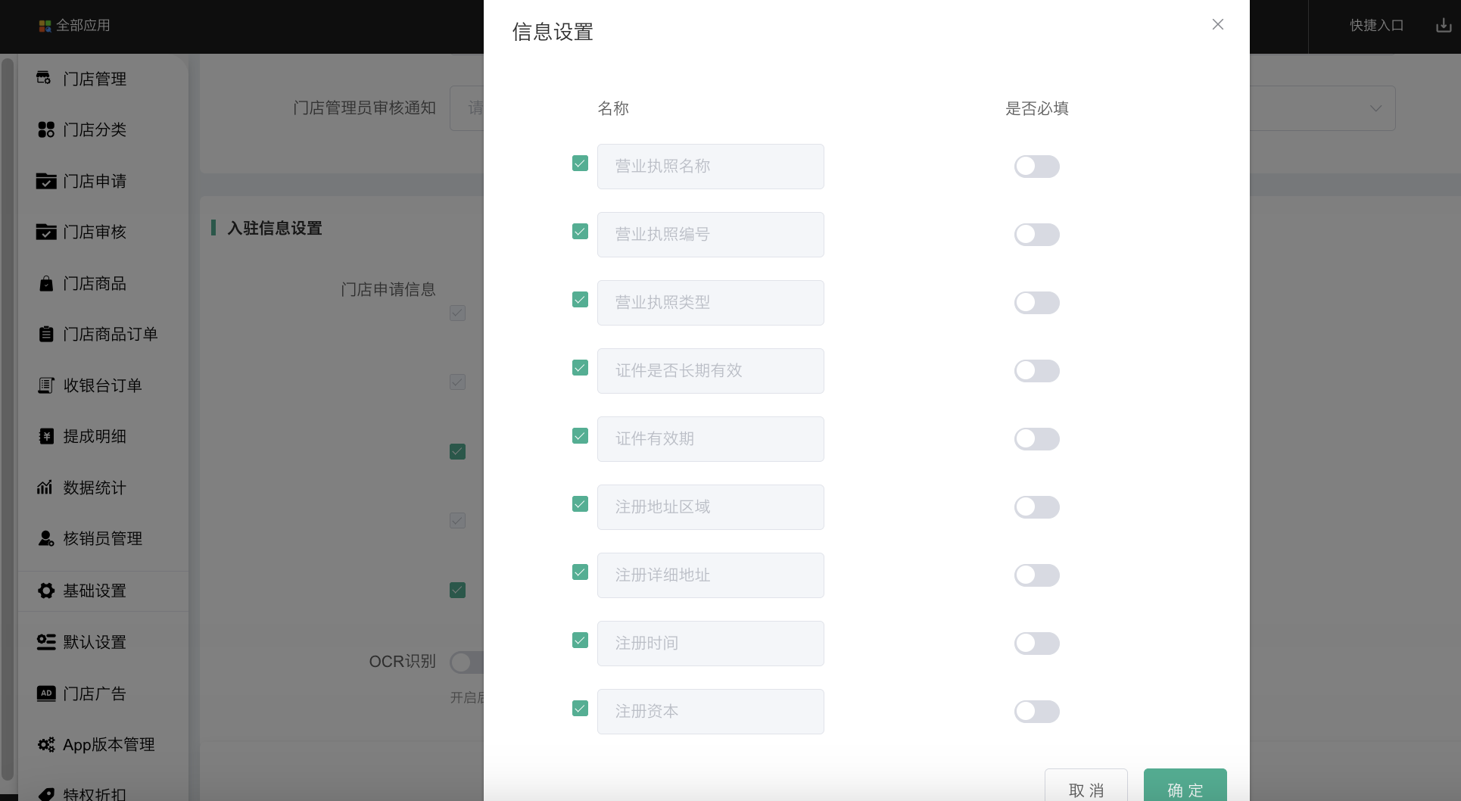Click the 注册资本 input field

tap(710, 712)
